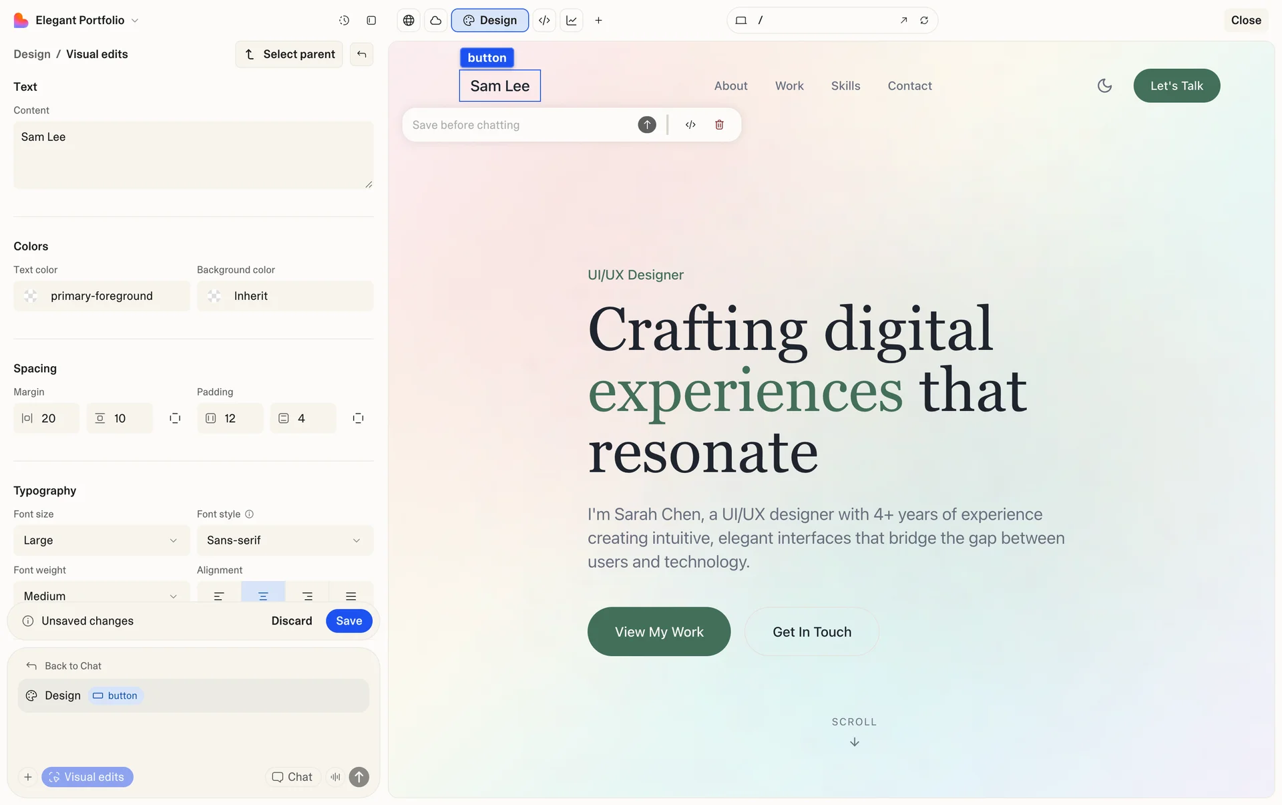Open the code view icon in toolbar
1282x805 pixels.
544,20
